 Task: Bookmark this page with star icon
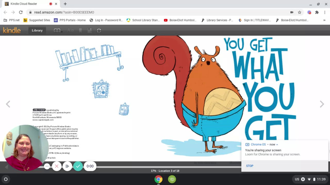(x=300, y=12)
